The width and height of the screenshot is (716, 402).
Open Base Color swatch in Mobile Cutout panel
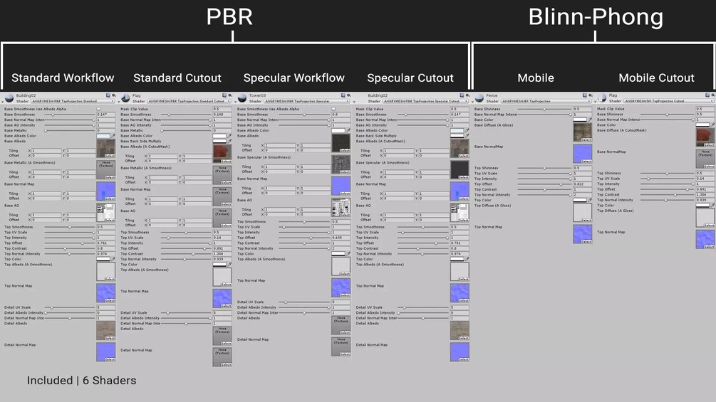(702, 125)
